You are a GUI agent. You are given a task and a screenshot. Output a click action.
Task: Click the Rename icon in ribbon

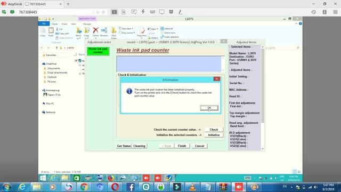click(x=104, y=32)
